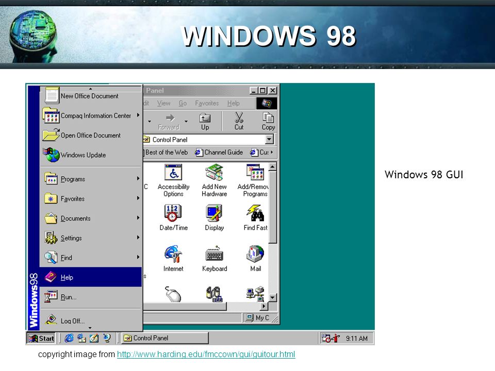Click the Forward navigation button
This screenshot has width=495, height=371.
tap(169, 121)
